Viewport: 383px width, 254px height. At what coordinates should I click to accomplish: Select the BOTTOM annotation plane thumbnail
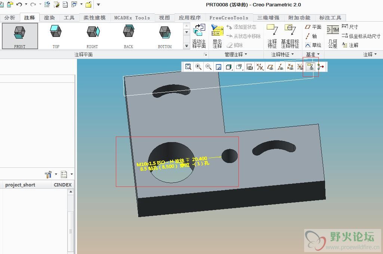point(165,36)
